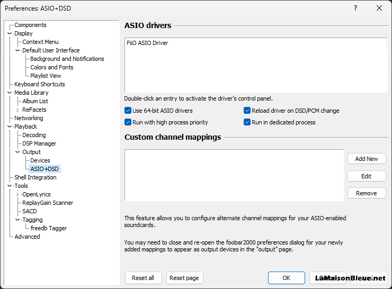Viewport: 392px width, 289px height.
Task: Click inside the custom channel mappings list
Action: point(234,175)
